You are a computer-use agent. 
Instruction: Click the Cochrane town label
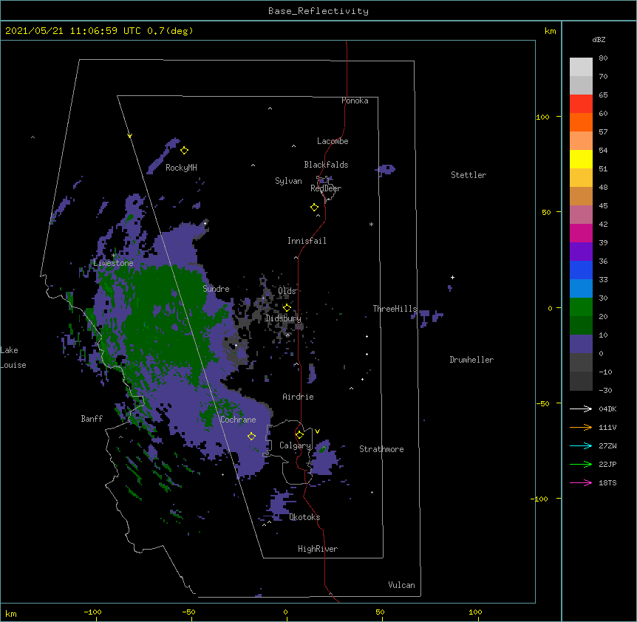pyautogui.click(x=238, y=420)
